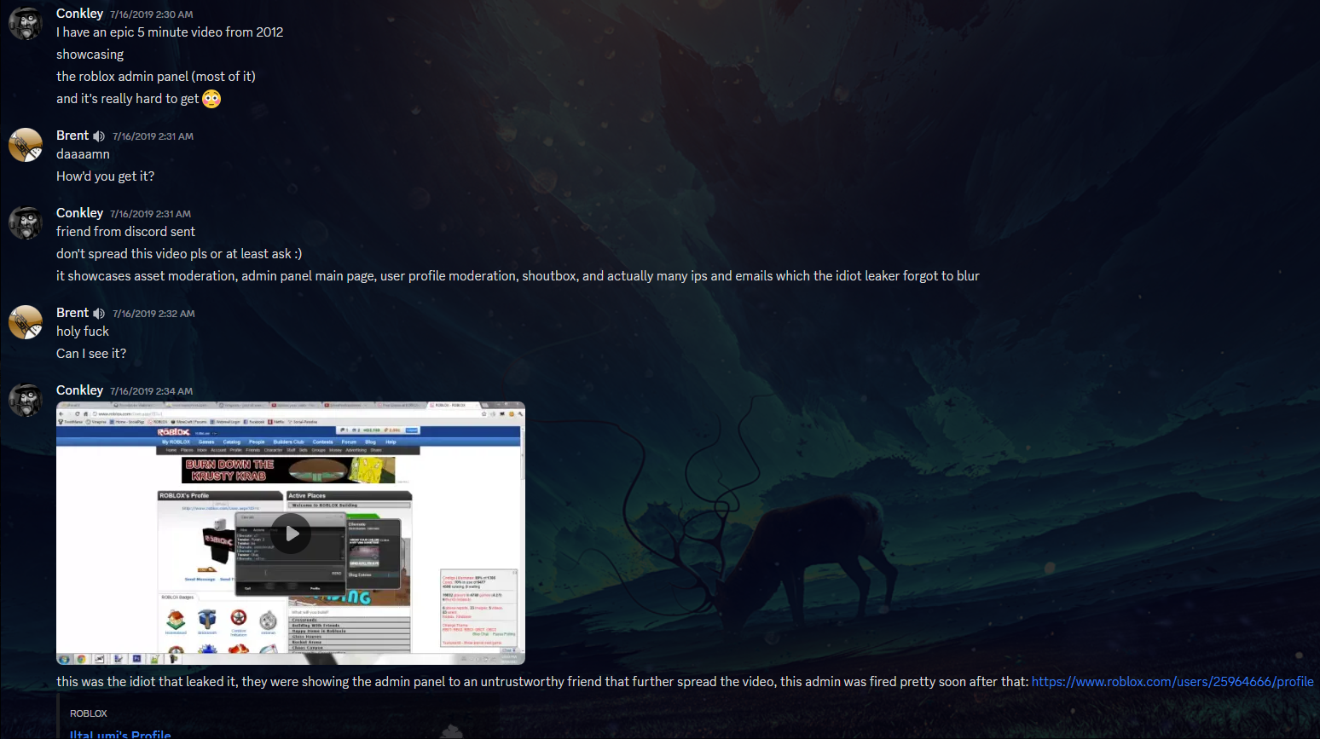Open Brent's avatar next to 'daaaamn'
Viewport: 1320px width, 739px height.
click(x=26, y=146)
